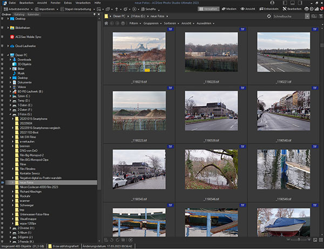Viewport: 324px width, 249px height.
Task: Click the Importieren button
Action: [46, 9]
